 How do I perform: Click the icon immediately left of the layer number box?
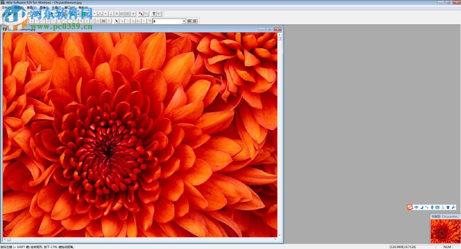tap(149, 21)
